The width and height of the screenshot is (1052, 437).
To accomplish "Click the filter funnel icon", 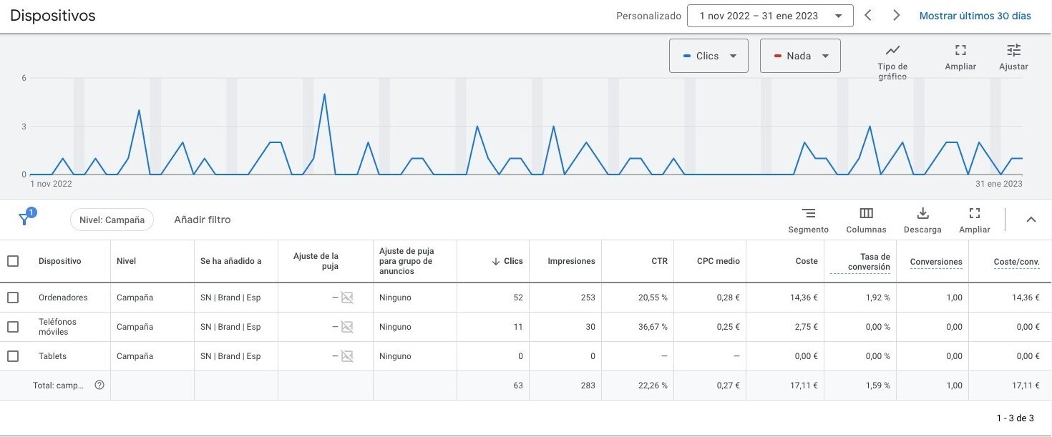I will click(24, 220).
